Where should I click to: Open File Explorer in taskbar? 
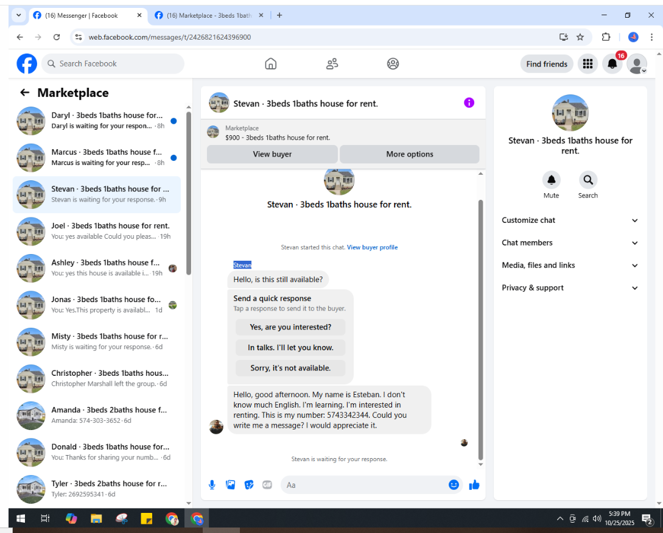[96, 518]
